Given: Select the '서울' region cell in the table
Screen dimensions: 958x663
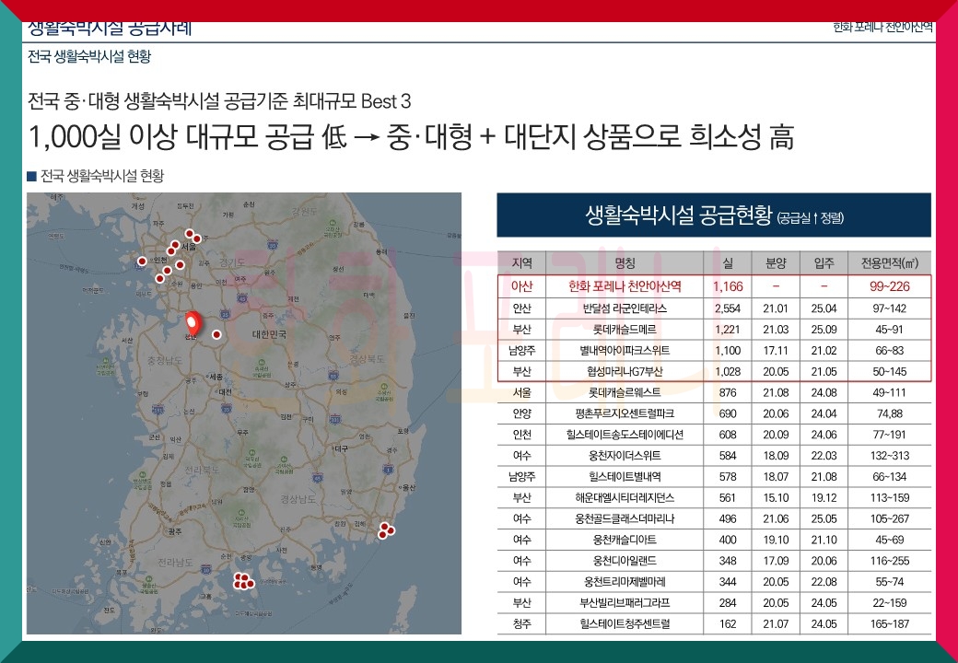Looking at the screenshot, I should click(x=521, y=392).
